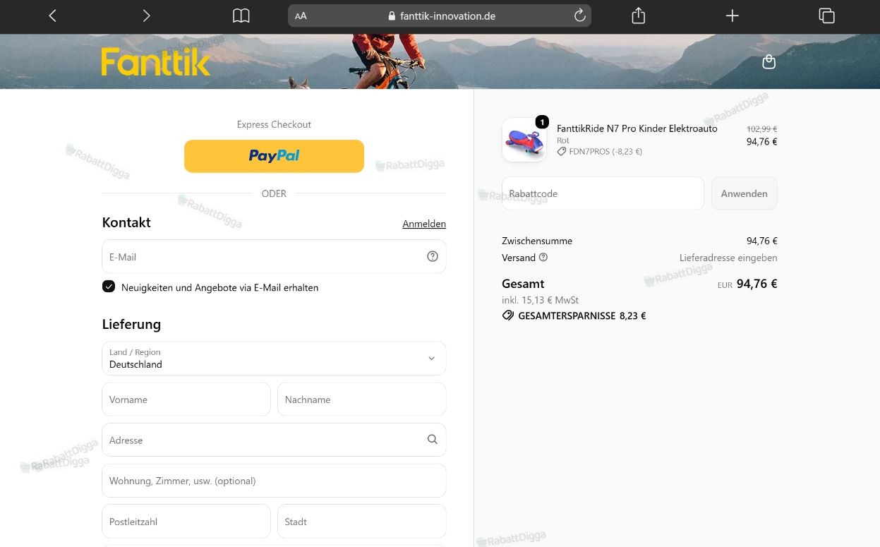
Task: Reload the page with the refresh icon
Action: coord(579,16)
